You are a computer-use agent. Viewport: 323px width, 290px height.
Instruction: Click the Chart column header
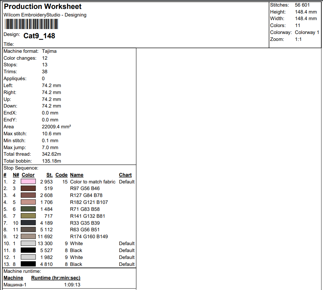[125, 175]
